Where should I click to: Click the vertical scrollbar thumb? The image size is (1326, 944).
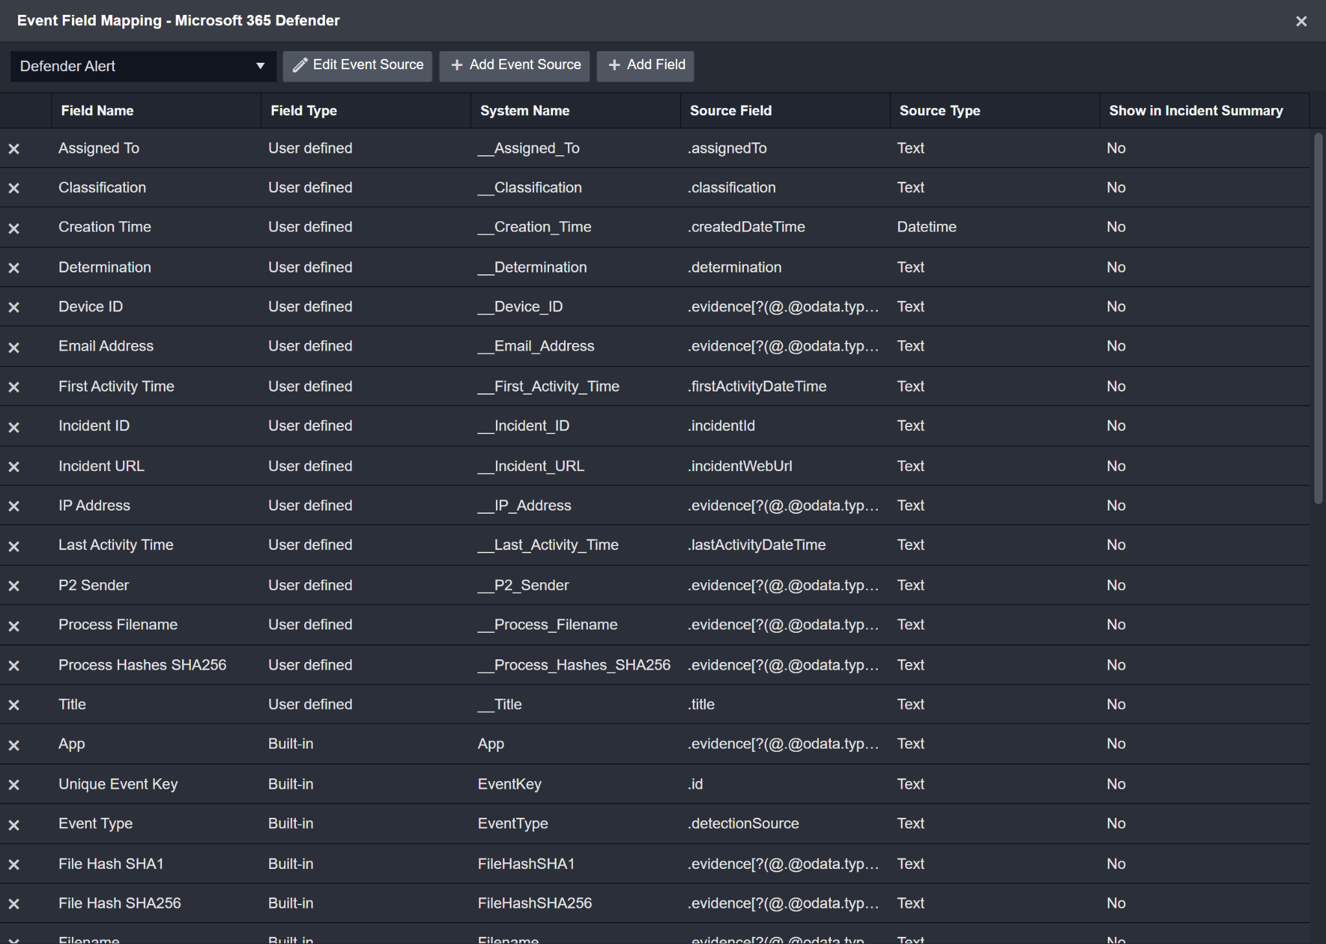tap(1318, 317)
